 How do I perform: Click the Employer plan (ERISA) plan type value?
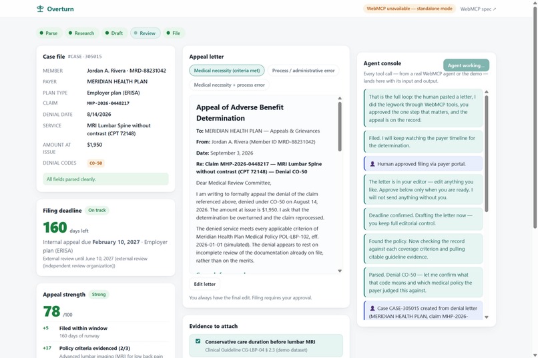coord(113,93)
